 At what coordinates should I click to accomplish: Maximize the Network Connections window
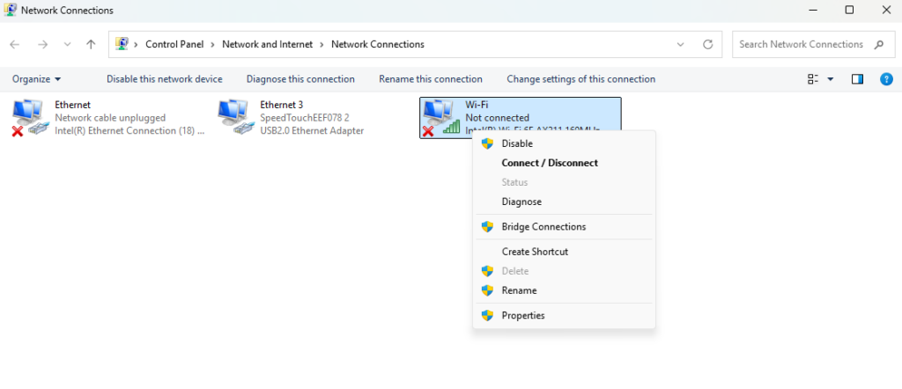point(849,10)
